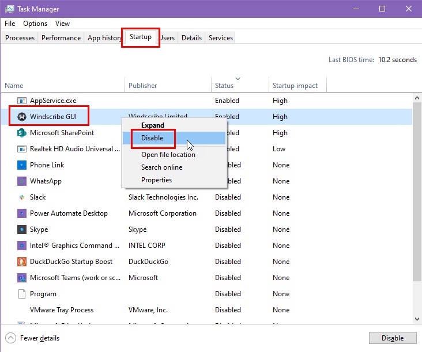Select the DuckDuckGo Startup Boost row

click(207, 262)
